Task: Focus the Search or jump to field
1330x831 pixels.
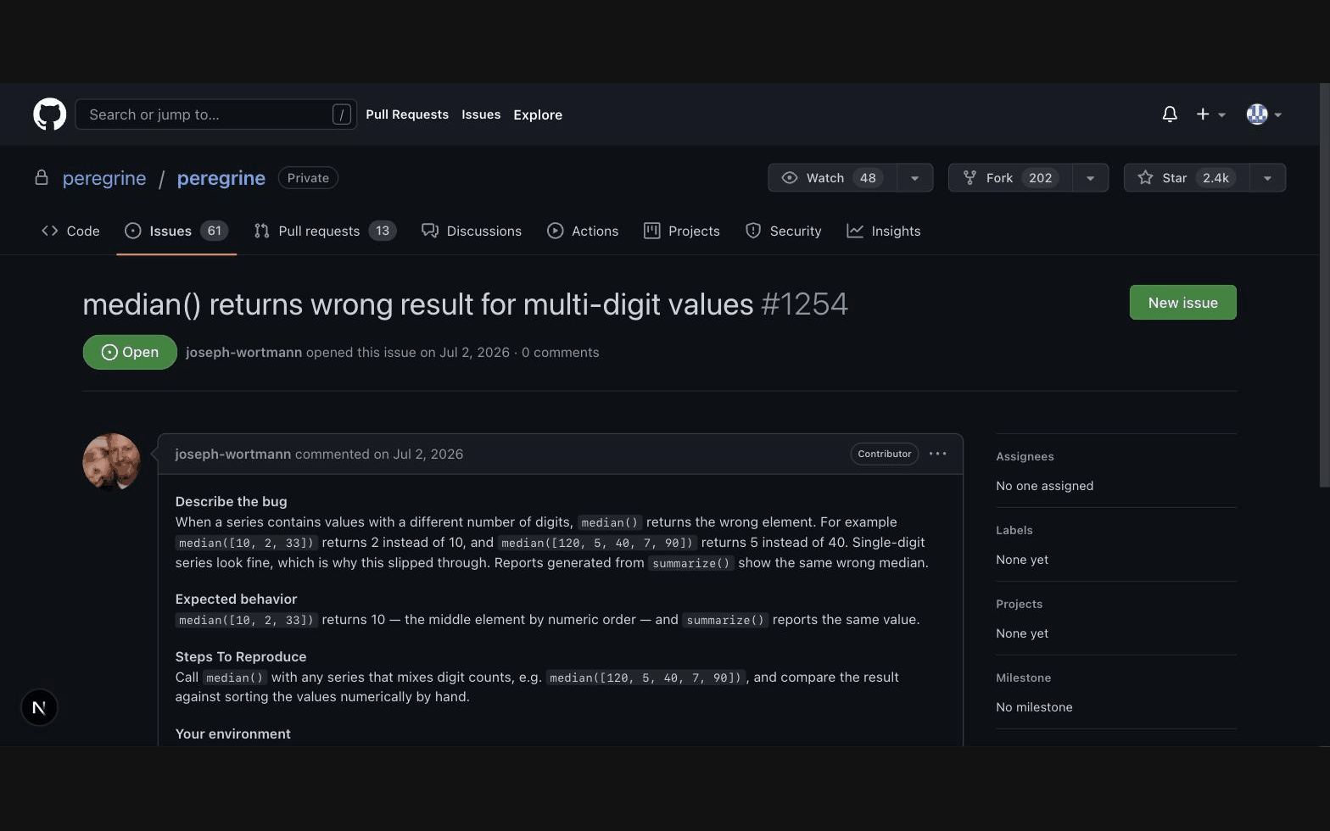Action: [215, 114]
